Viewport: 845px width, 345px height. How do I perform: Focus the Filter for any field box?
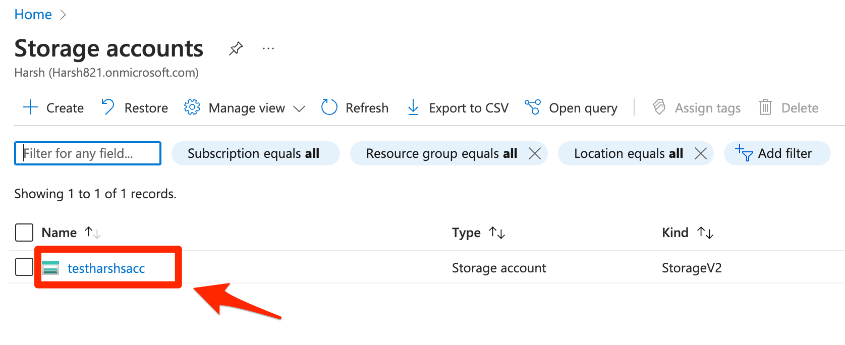coord(88,153)
